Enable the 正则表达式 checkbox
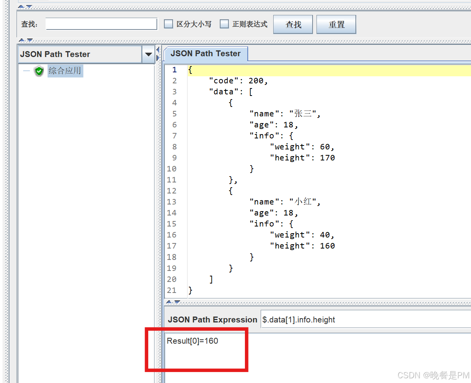Image resolution: width=471 pixels, height=383 pixels. [224, 24]
